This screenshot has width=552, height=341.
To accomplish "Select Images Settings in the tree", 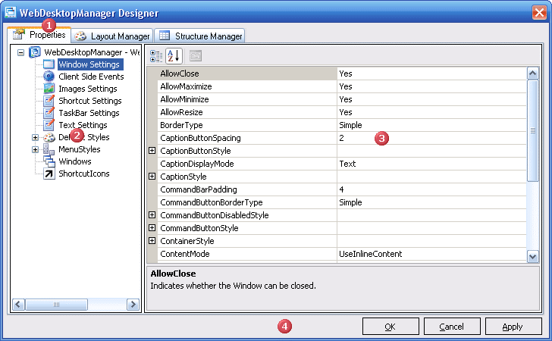I will coord(87,89).
